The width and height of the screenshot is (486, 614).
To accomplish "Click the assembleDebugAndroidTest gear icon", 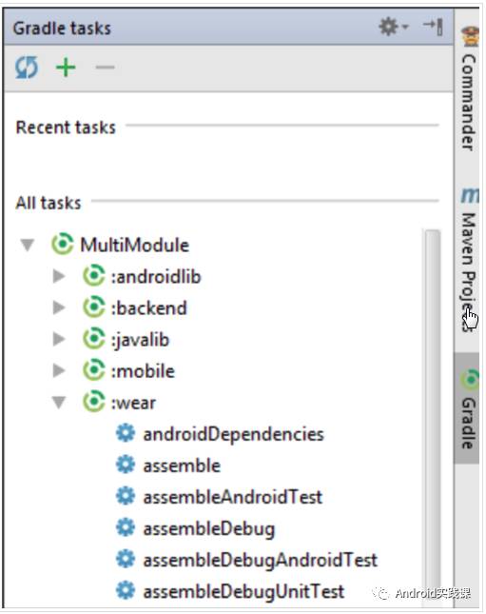I will pyautogui.click(x=126, y=559).
